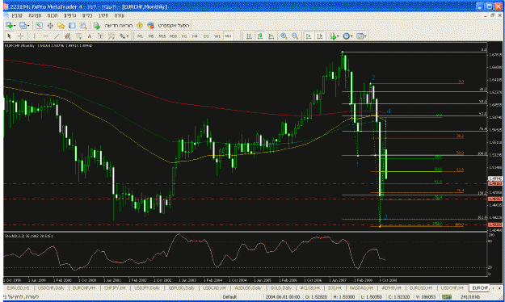This screenshot has height=302, width=505.
Task: Select the Crosshair tool
Action: (20, 36)
